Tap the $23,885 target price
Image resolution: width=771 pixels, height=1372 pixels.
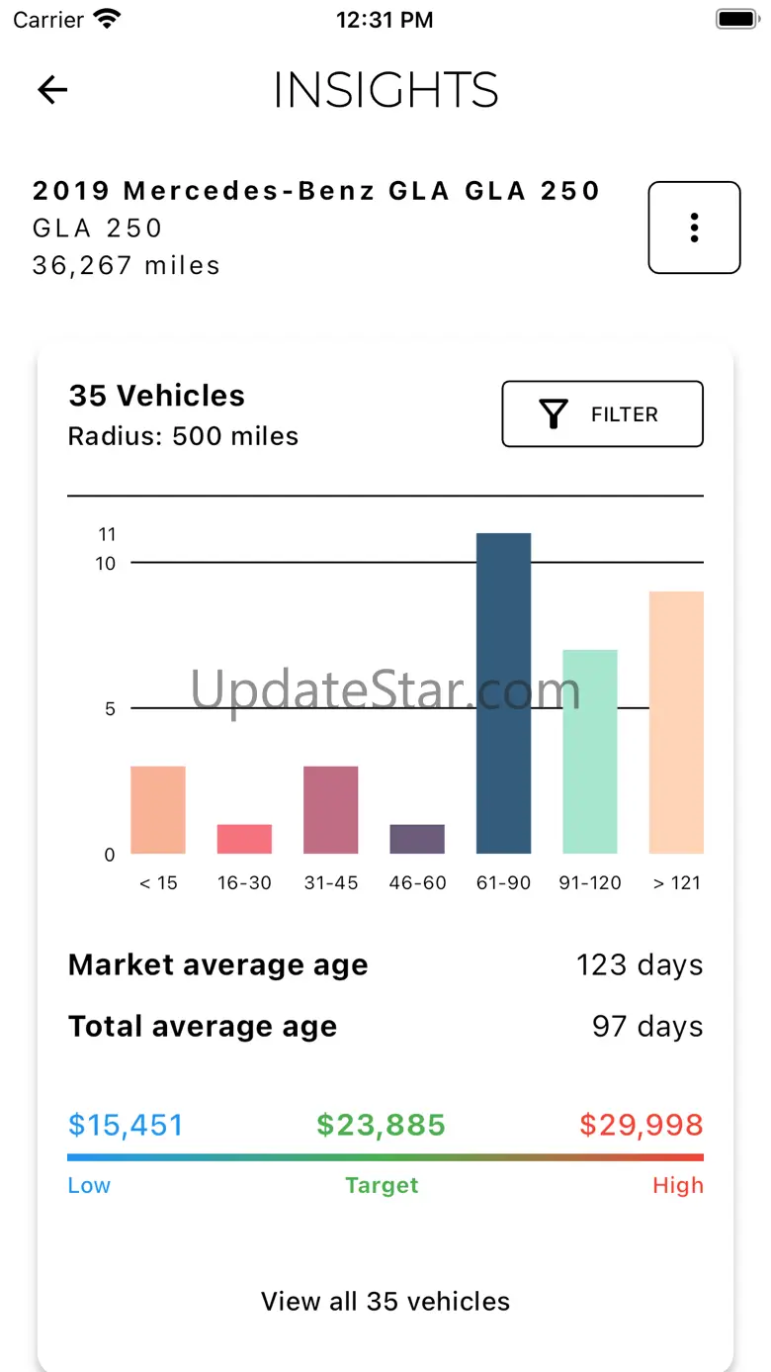[x=382, y=1125]
